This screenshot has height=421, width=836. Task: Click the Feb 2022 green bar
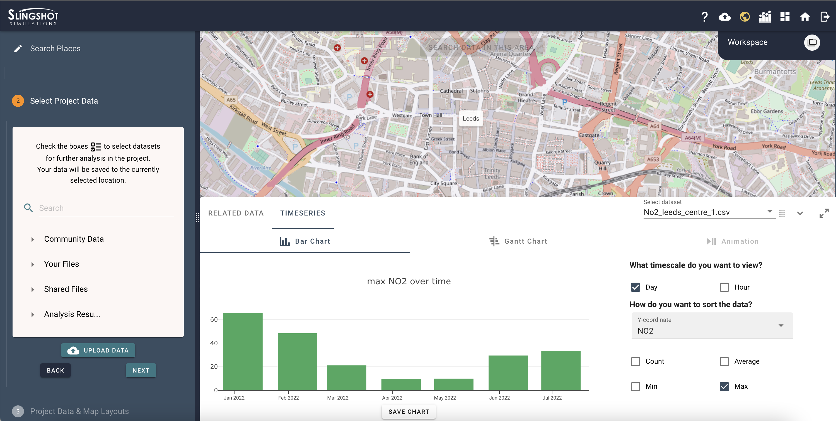297,361
